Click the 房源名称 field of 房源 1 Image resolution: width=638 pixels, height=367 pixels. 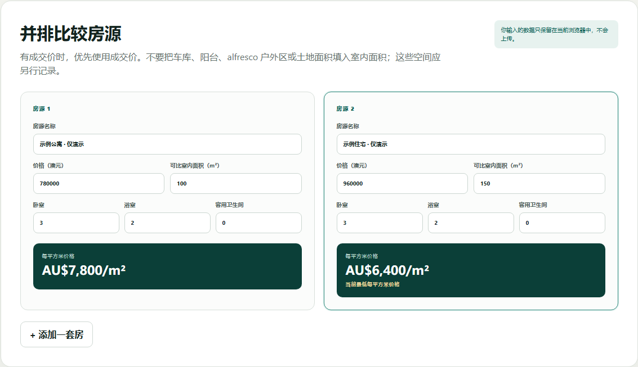click(x=167, y=144)
